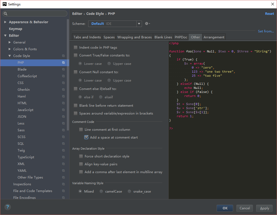Enable Blank line before return statement
The image size is (277, 215).
[x=76, y=105]
